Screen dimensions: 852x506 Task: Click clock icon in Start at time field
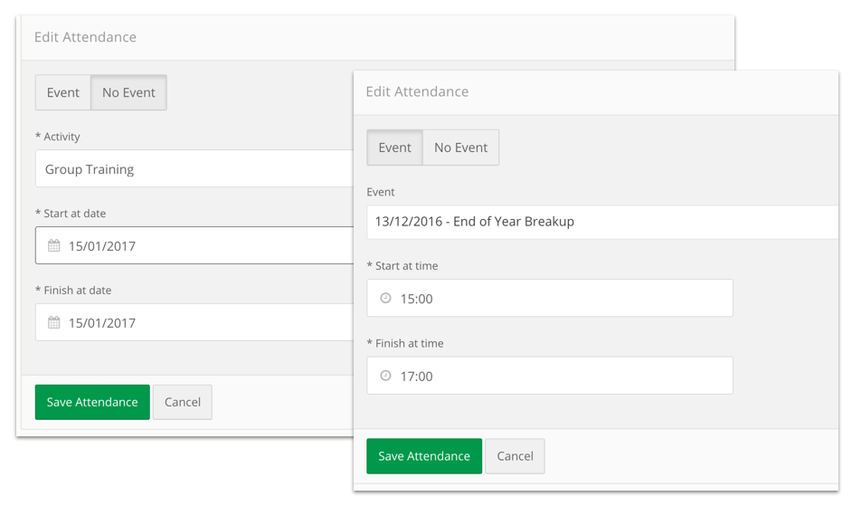pos(385,298)
